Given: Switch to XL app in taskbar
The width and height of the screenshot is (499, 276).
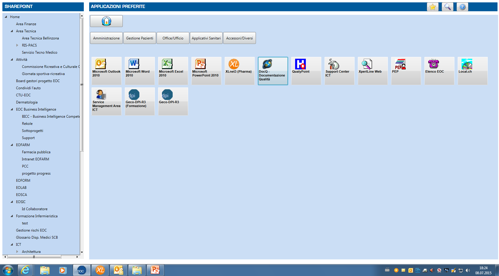Looking at the screenshot, I should point(100,270).
